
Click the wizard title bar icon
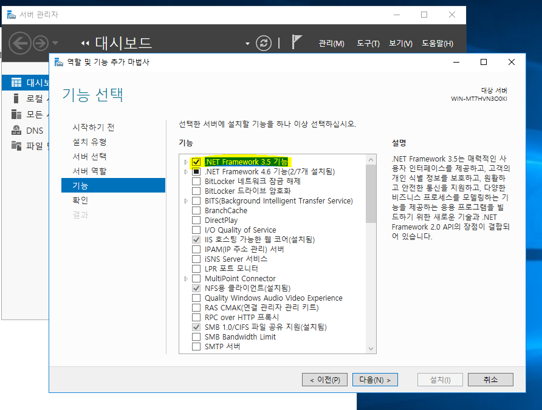pos(59,62)
